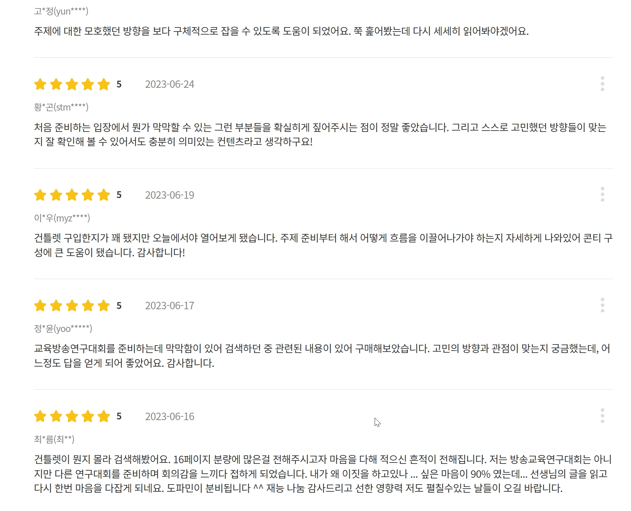Image resolution: width=631 pixels, height=511 pixels.
Task: Click reviewer name 고*정(yun****)
Action: (x=61, y=11)
